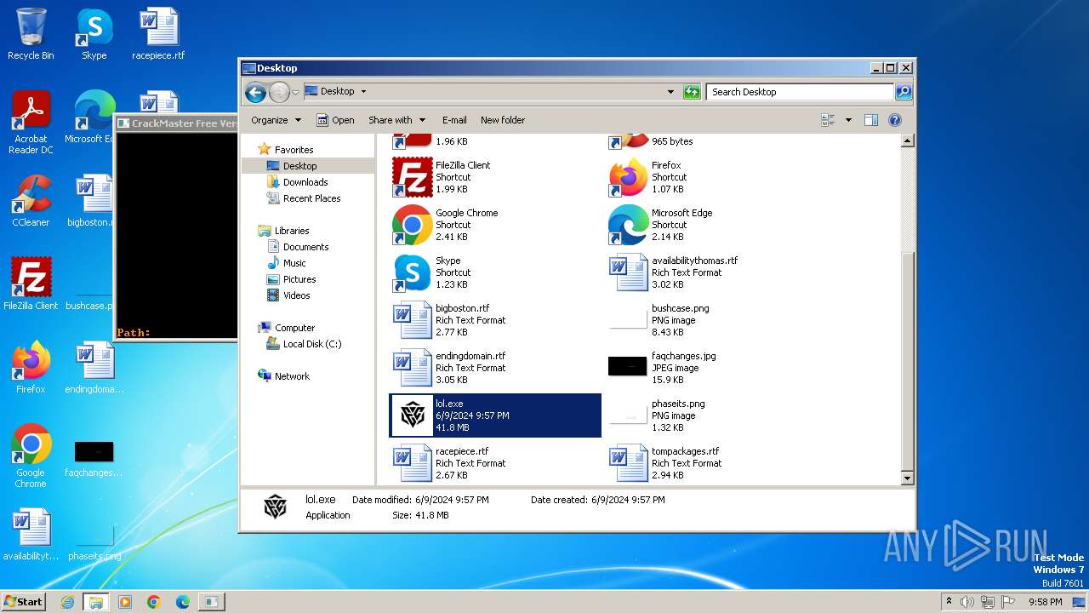Click the New folder toolbar button
Screen dimensions: 1089x613
(503, 120)
